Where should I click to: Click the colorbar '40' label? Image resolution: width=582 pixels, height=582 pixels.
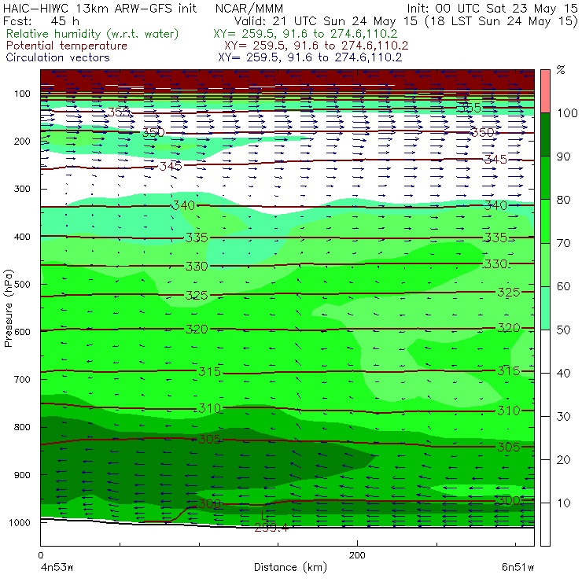click(x=563, y=373)
